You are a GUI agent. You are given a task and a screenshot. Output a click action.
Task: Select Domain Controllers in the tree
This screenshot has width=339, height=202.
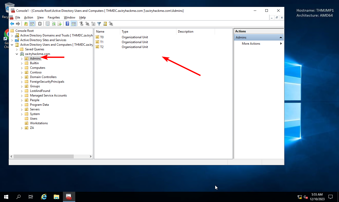43,77
